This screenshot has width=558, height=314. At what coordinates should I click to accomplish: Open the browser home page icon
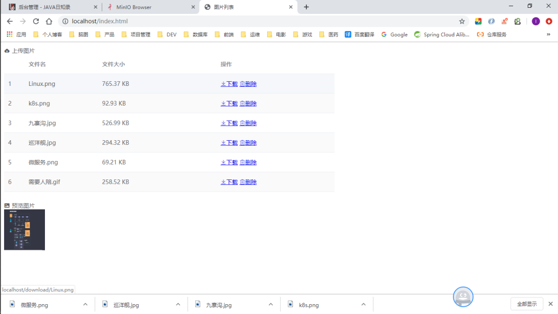(49, 21)
